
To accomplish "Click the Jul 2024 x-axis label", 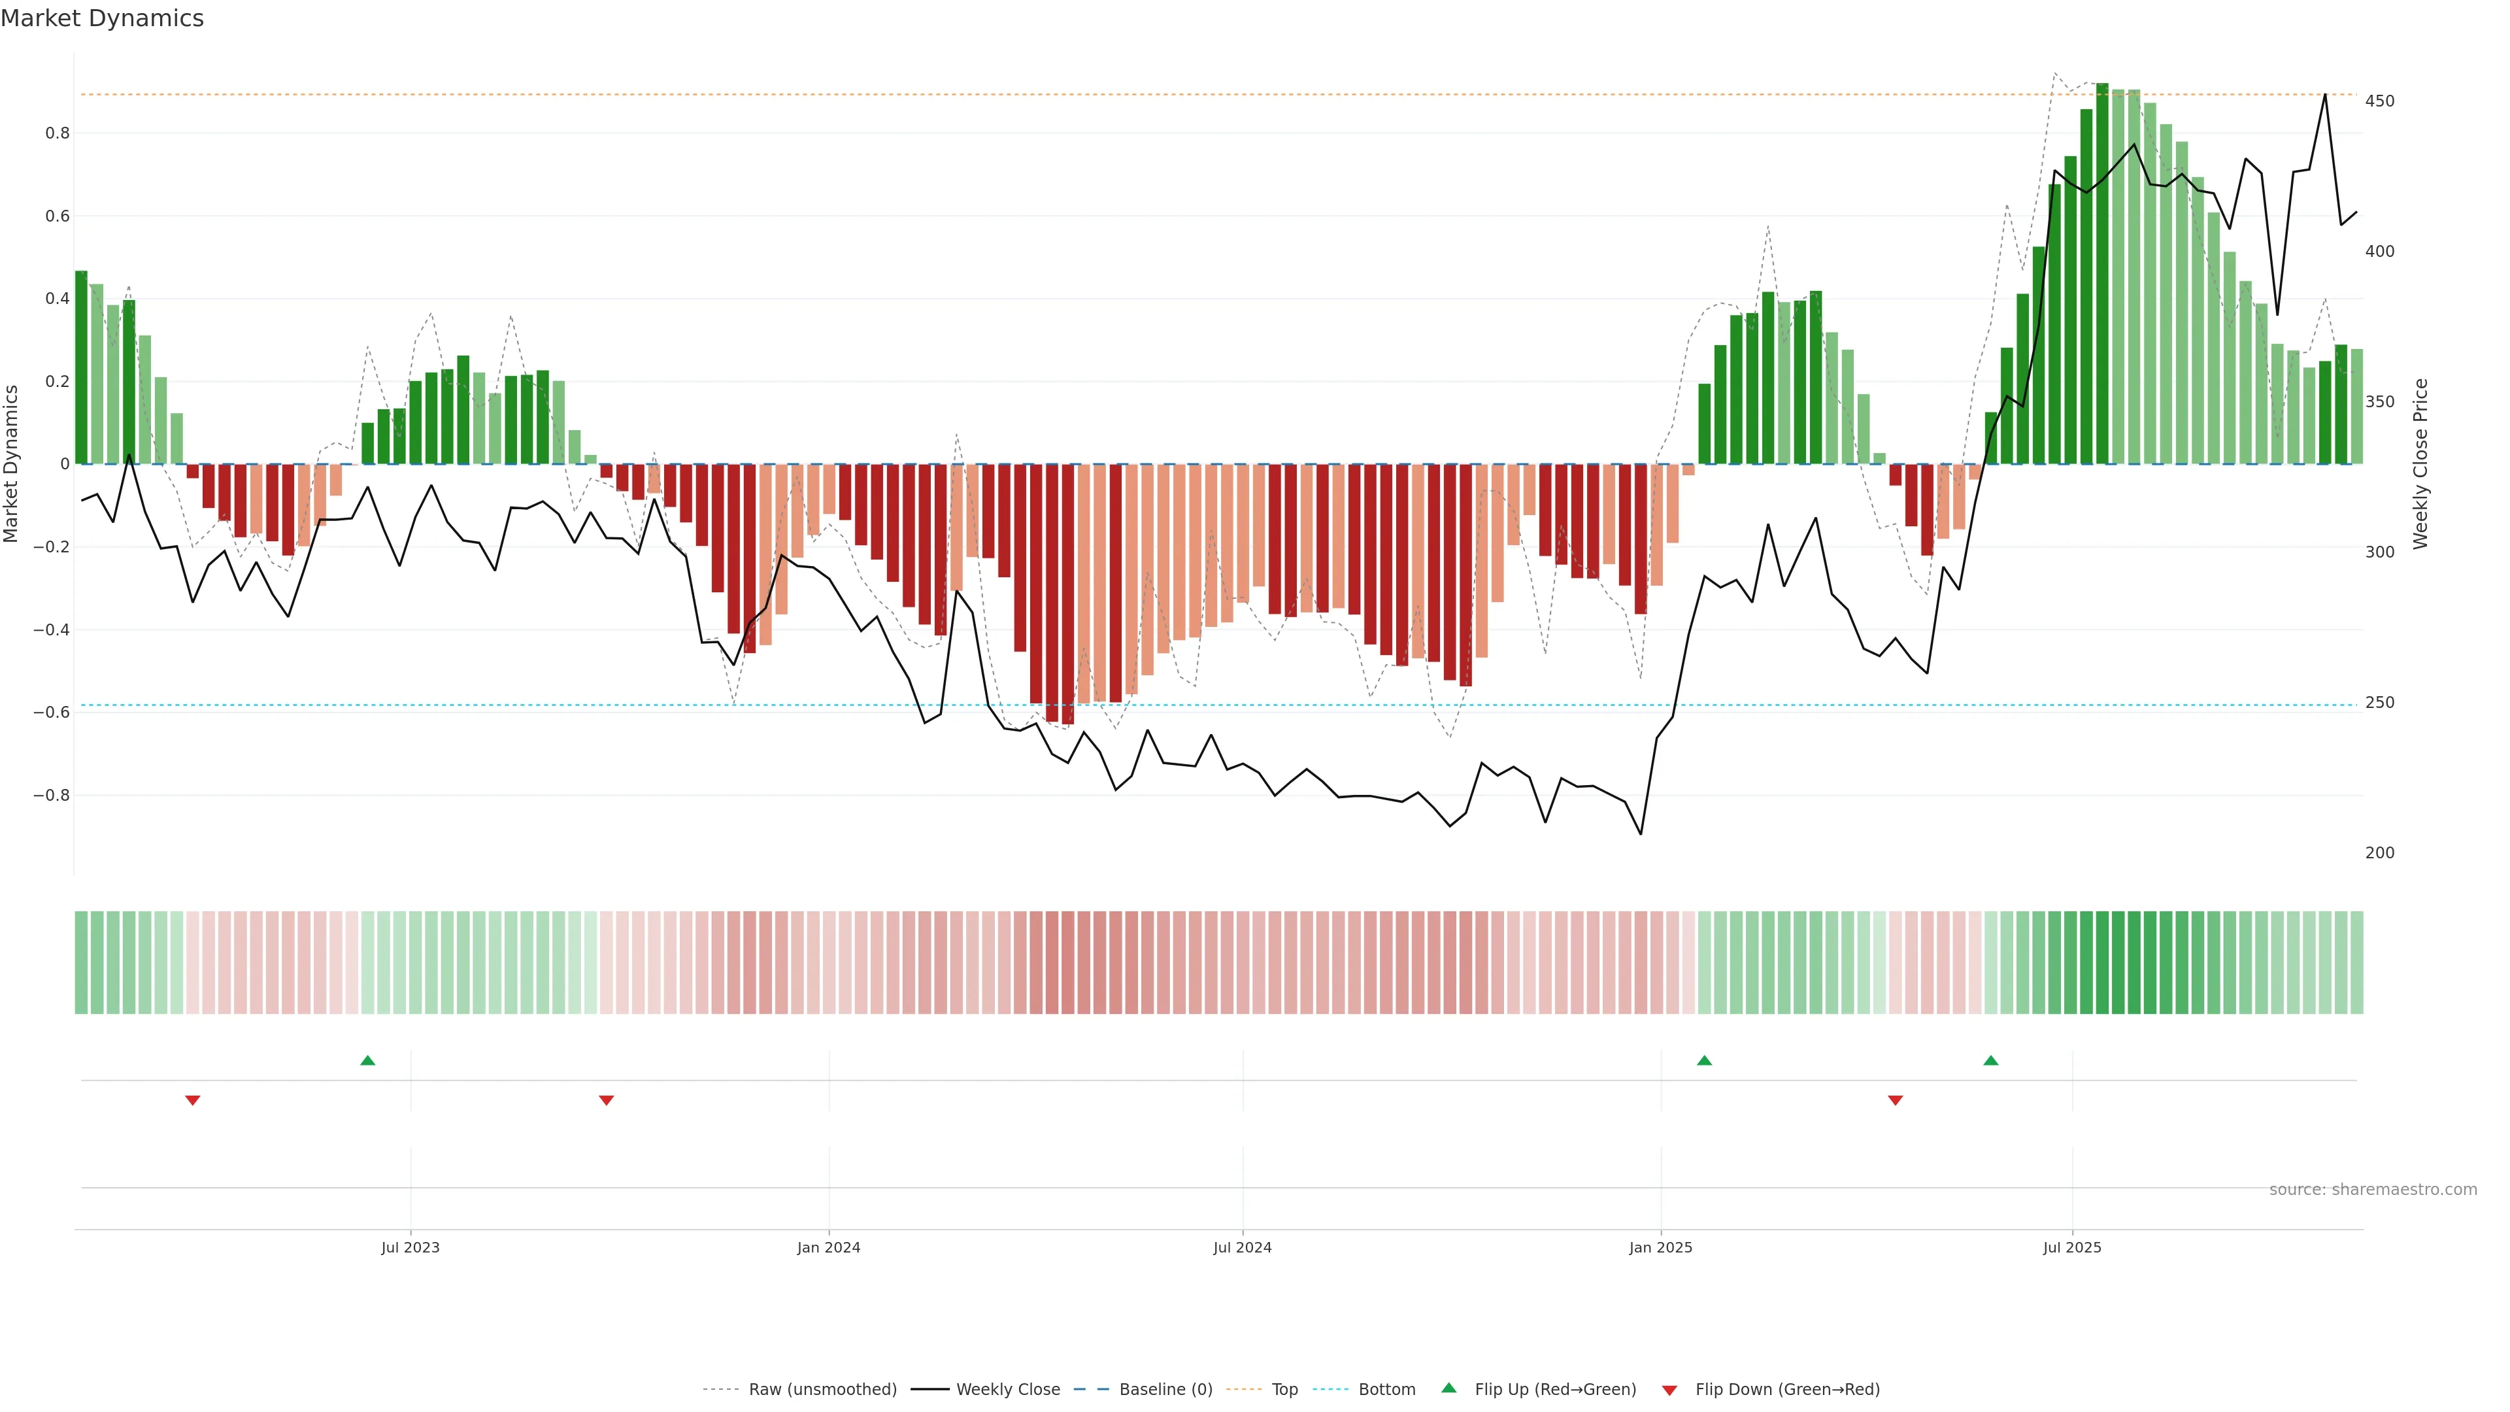I will click(x=1243, y=1247).
